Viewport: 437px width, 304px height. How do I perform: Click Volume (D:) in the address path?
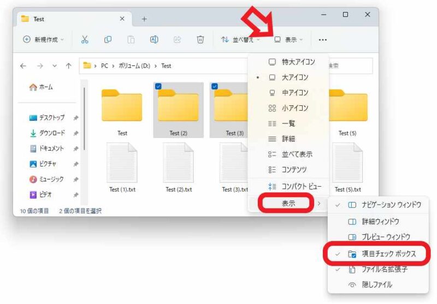(x=134, y=66)
